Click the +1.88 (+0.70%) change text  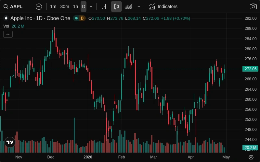coord(175,18)
